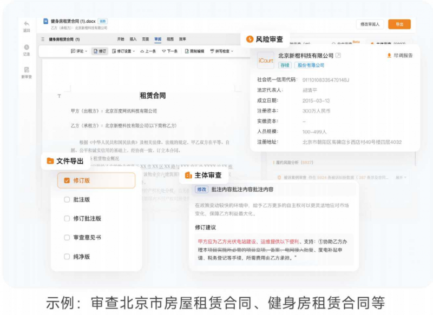
Task: Check the 批注版 export option
Action: pyautogui.click(x=67, y=199)
